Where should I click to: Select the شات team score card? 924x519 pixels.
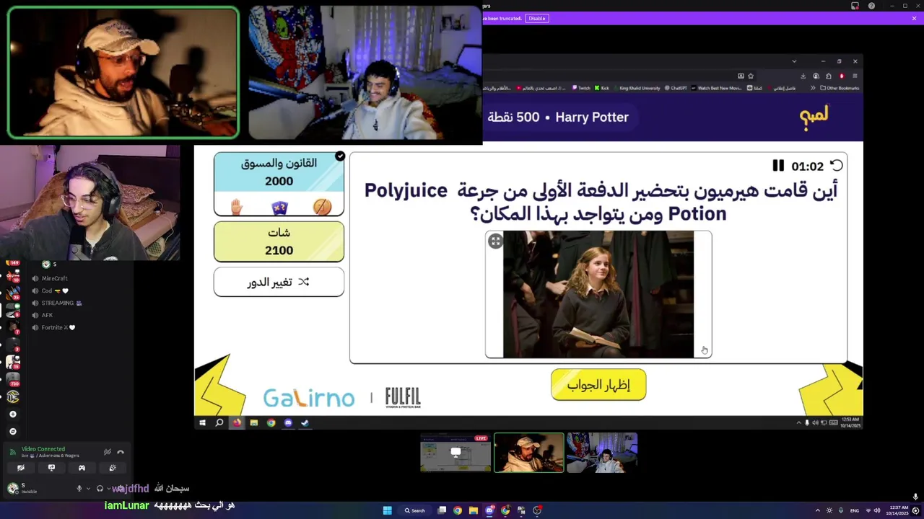pyautogui.click(x=279, y=241)
